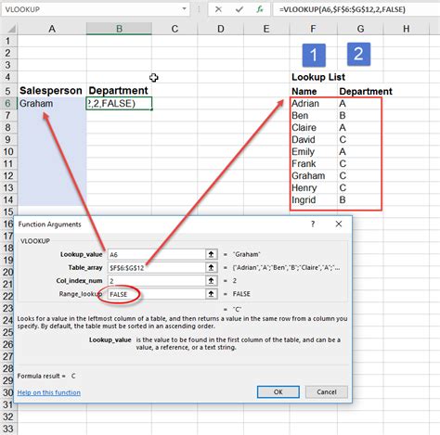Click the Claire cell in lookup list
This screenshot has width=440, height=435.
coord(313,127)
